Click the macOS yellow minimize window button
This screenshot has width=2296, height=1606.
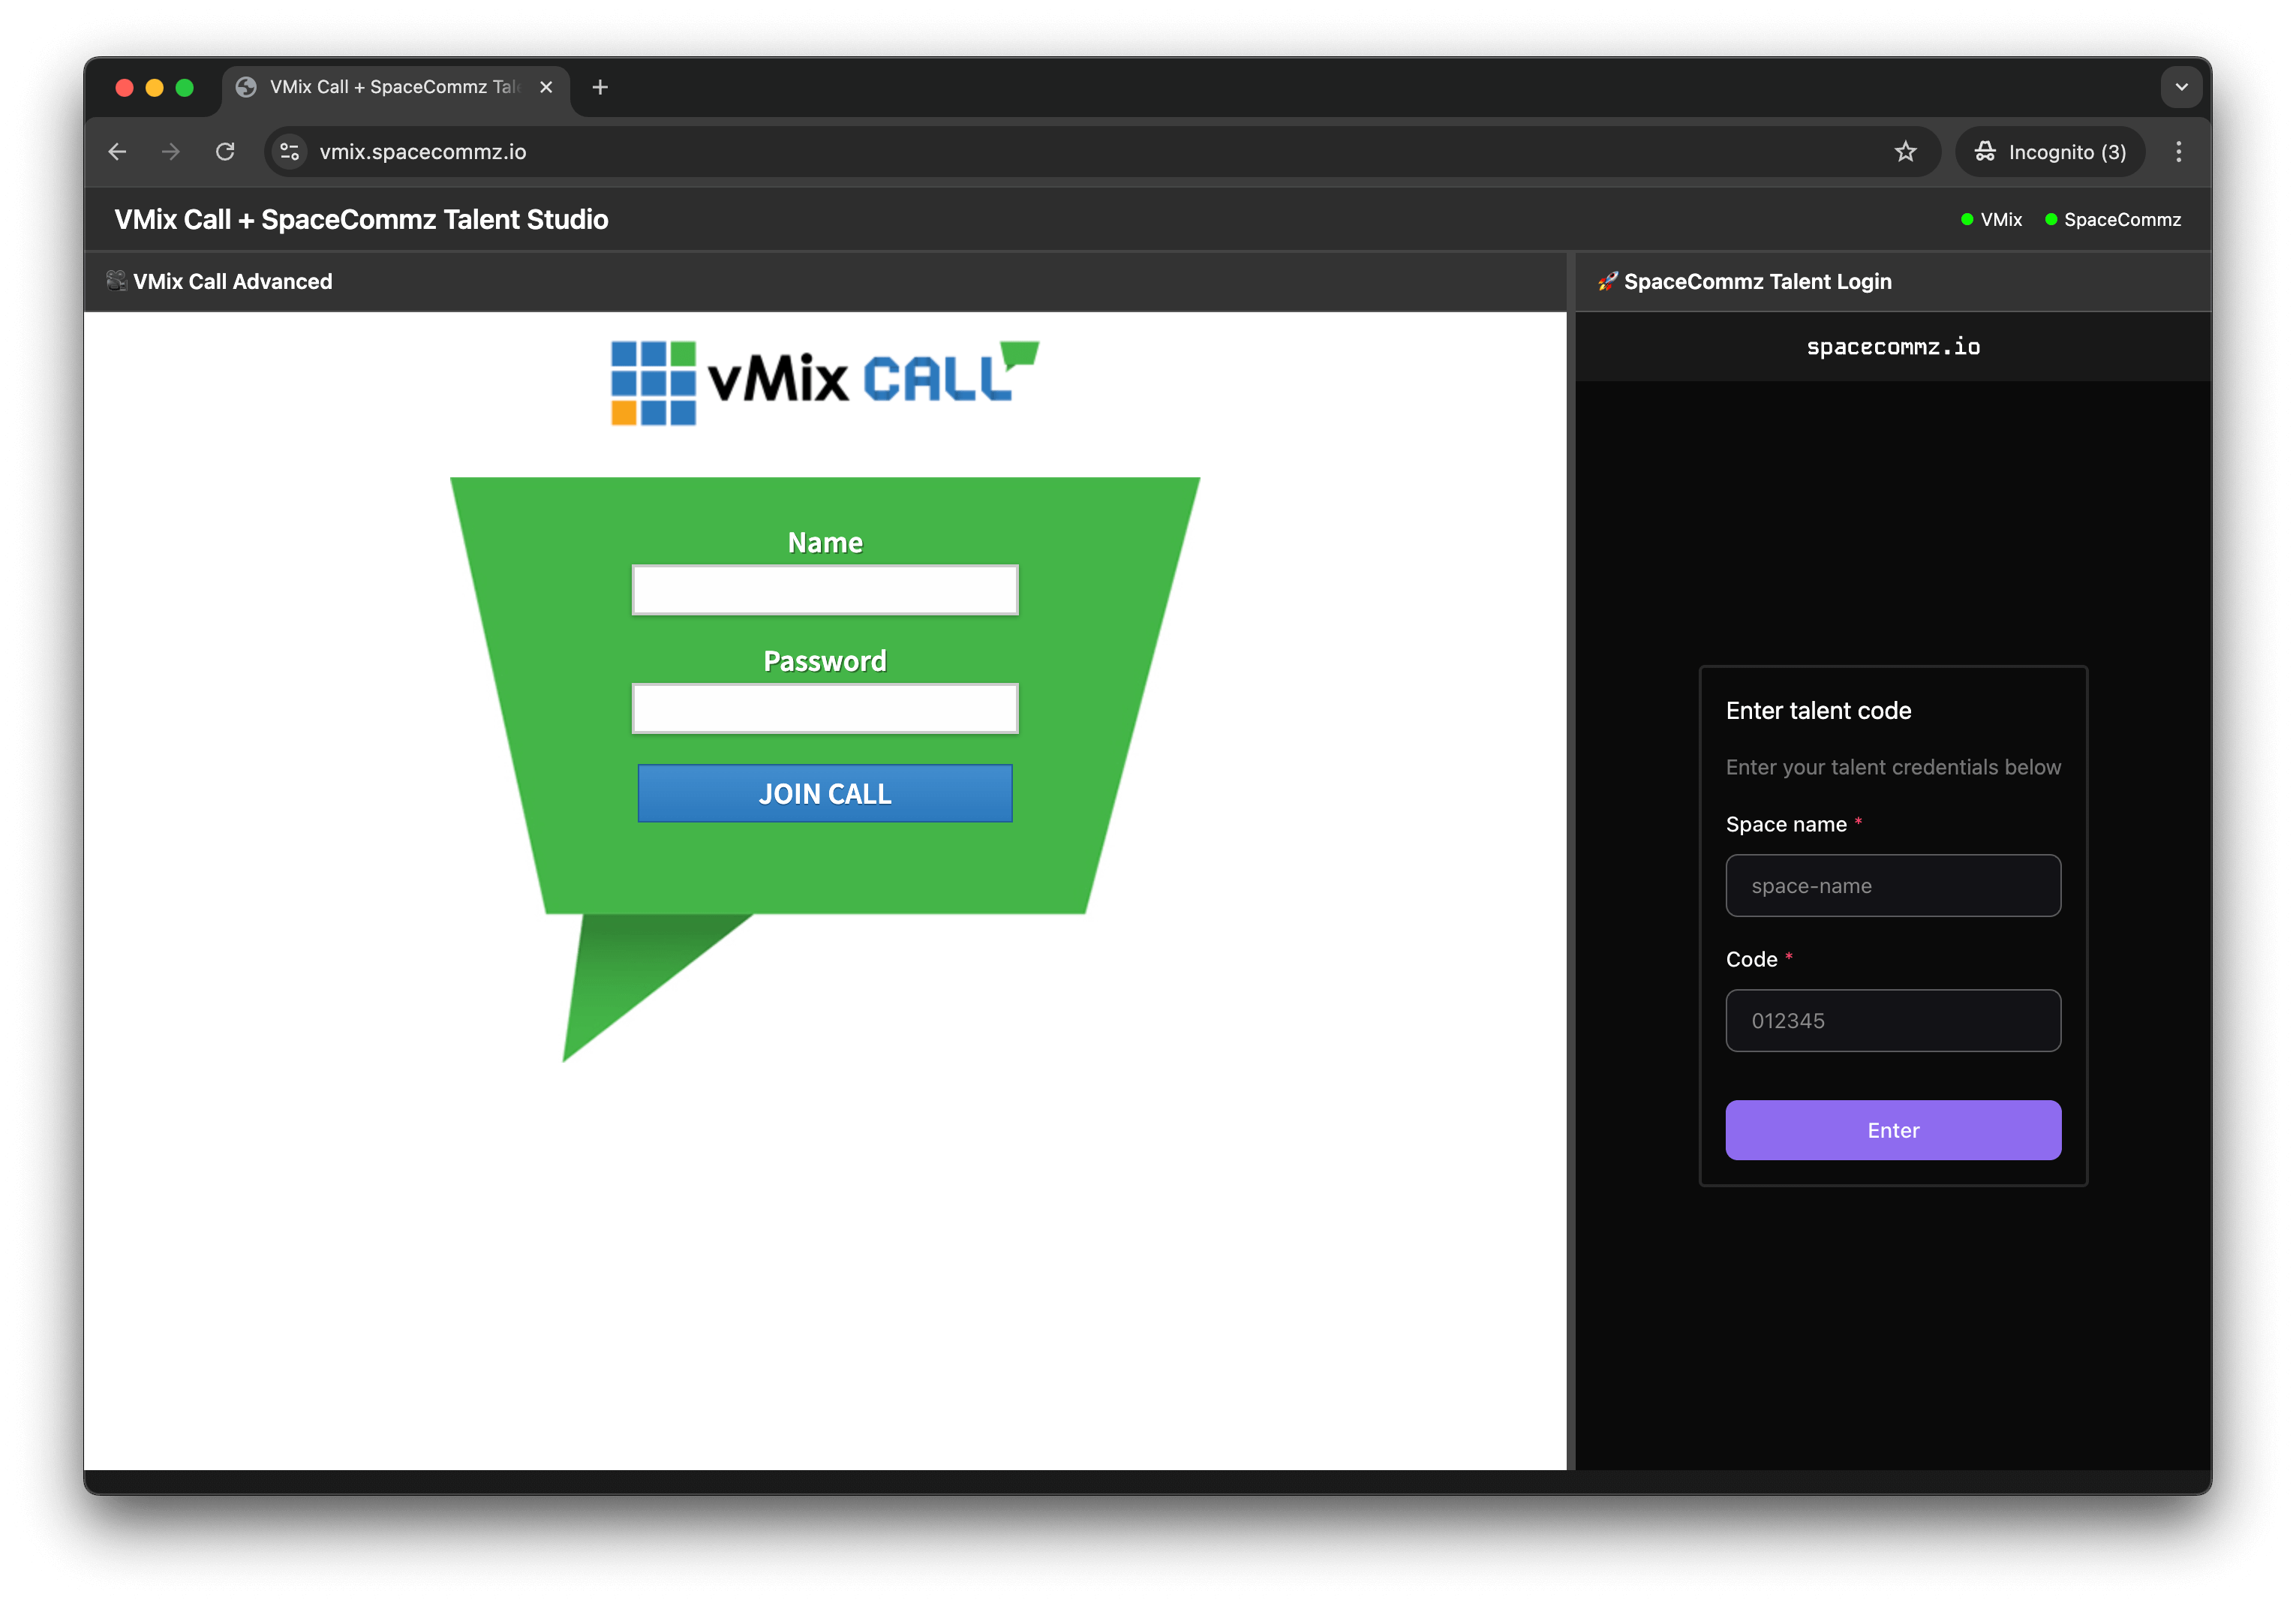(x=154, y=87)
